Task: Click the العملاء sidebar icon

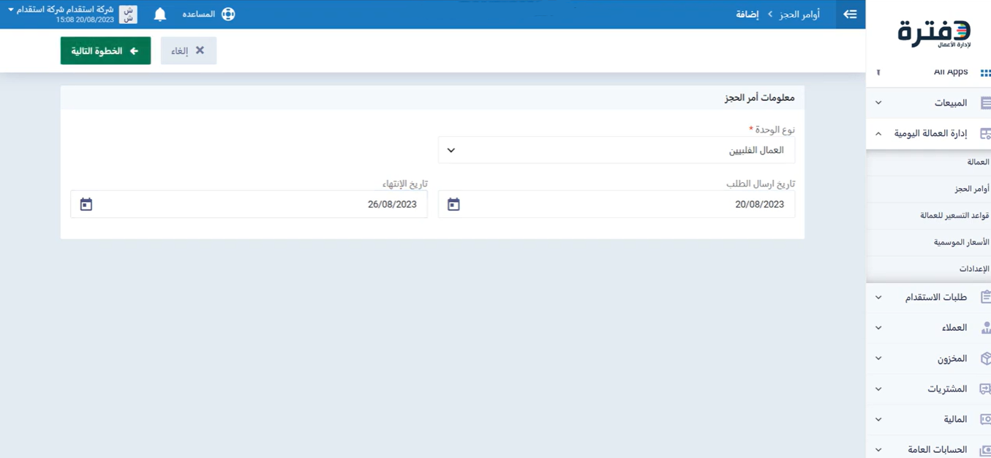Action: tap(985, 328)
